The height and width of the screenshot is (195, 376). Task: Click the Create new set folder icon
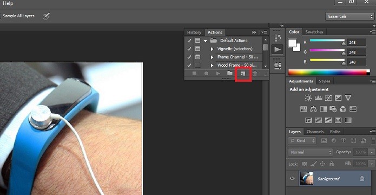click(x=230, y=73)
